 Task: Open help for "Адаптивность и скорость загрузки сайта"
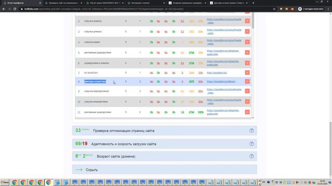(252, 144)
